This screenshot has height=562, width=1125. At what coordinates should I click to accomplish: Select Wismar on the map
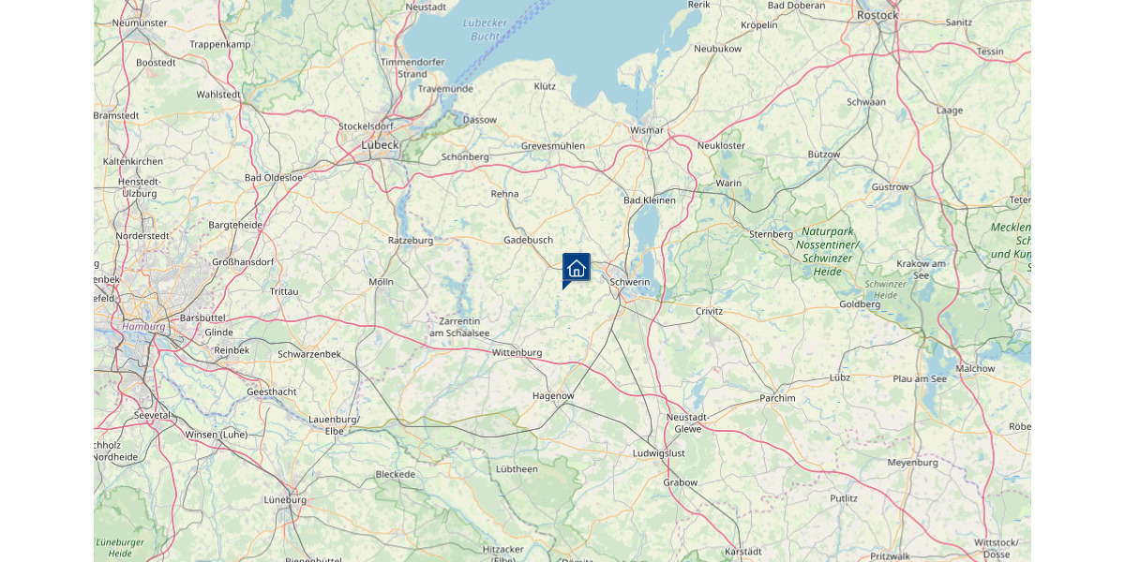[648, 130]
